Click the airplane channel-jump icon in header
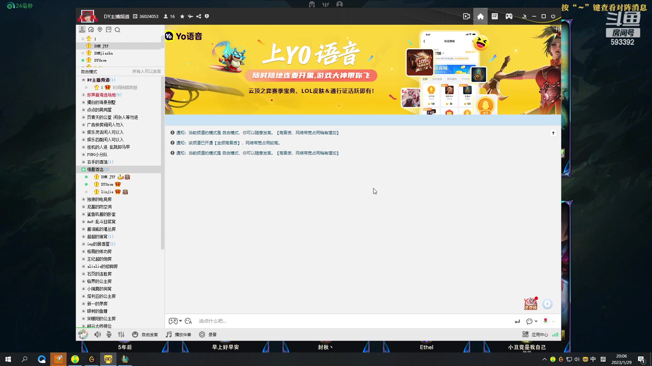 (x=191, y=16)
